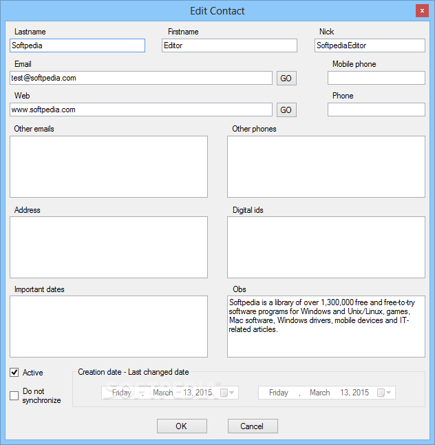435x445 pixels.
Task: Click the Nick field containing SoftpediaEditor
Action: [x=370, y=45]
